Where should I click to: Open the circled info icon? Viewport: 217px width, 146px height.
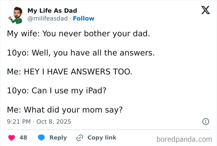tap(206, 122)
